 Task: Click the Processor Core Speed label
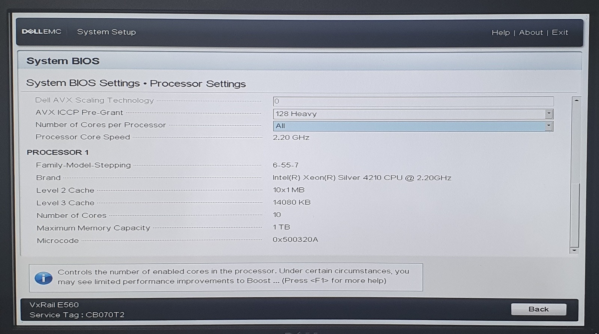pos(83,137)
